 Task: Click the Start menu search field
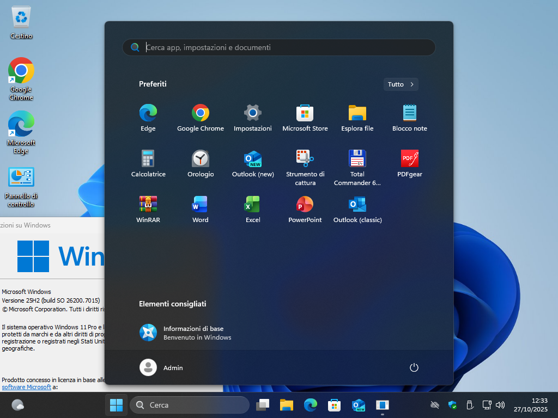point(279,47)
